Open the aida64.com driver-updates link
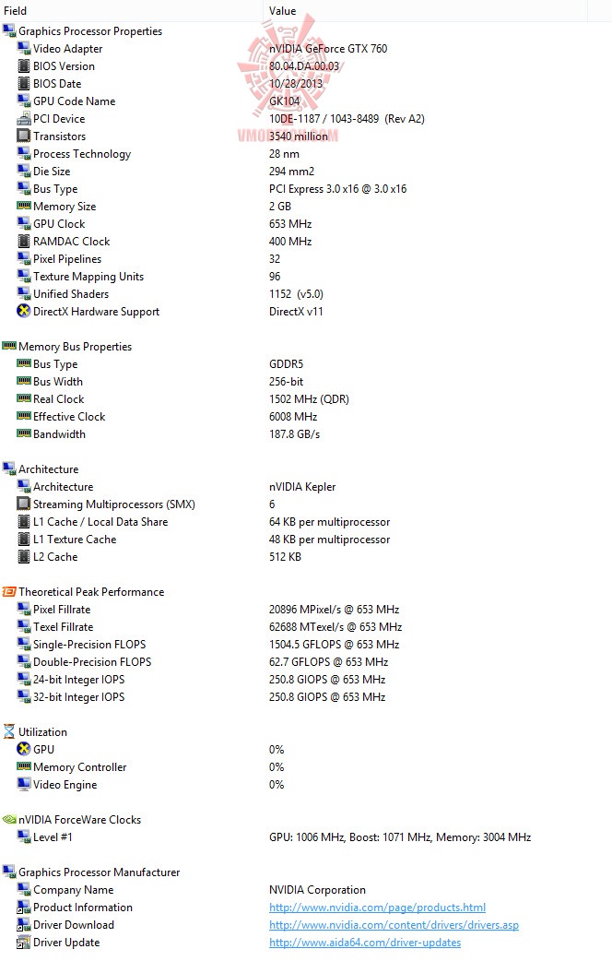 pyautogui.click(x=365, y=942)
